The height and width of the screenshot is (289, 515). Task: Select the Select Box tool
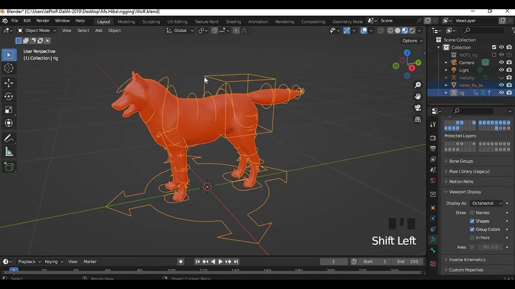(x=8, y=55)
